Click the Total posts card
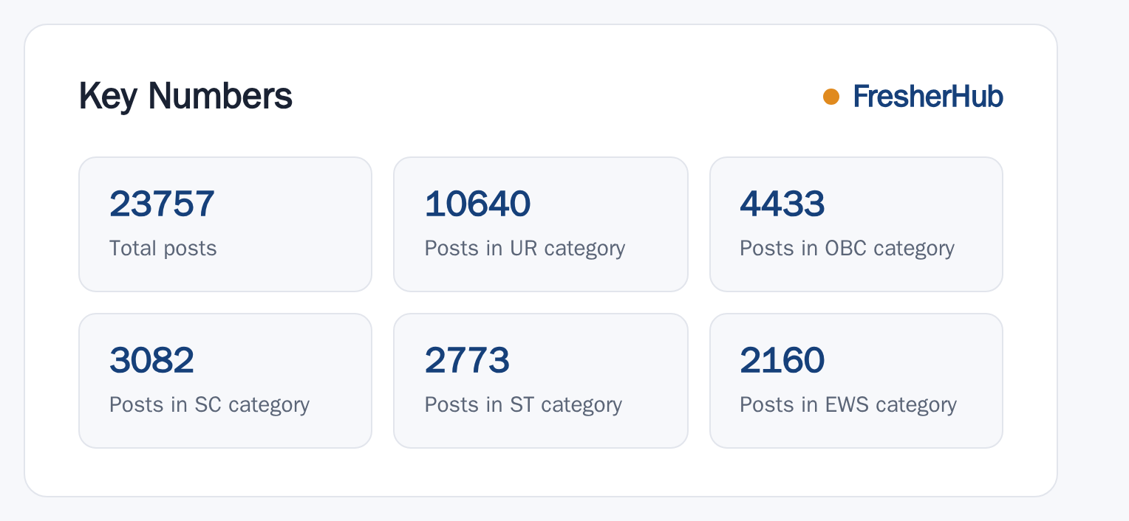Screen dimensions: 1129x521 point(225,224)
